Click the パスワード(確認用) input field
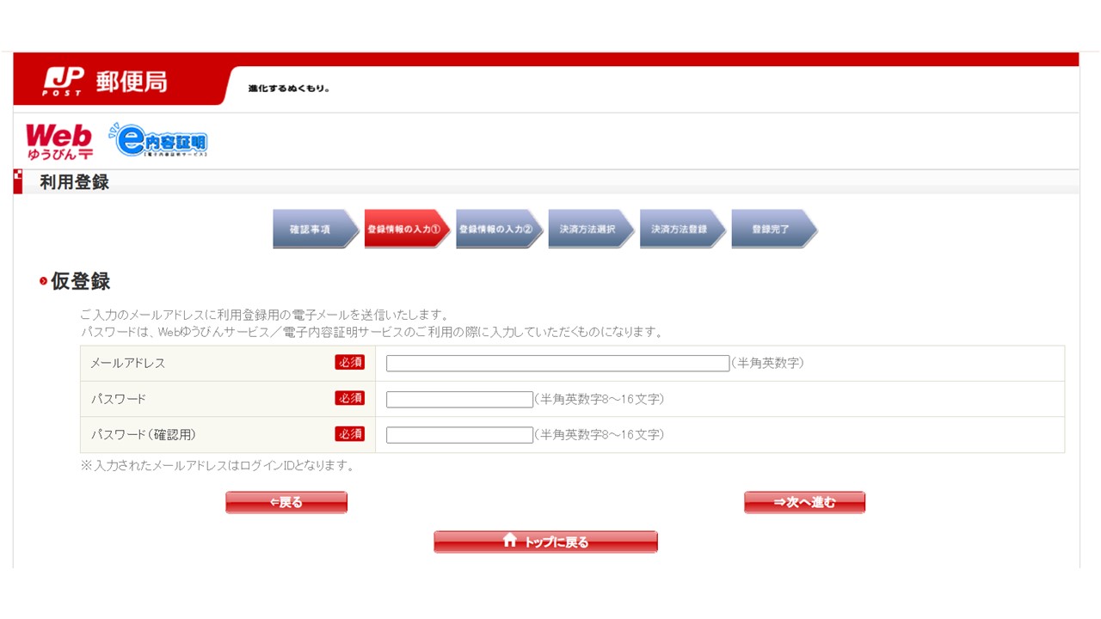Screen dimensions: 1101x619 458,434
